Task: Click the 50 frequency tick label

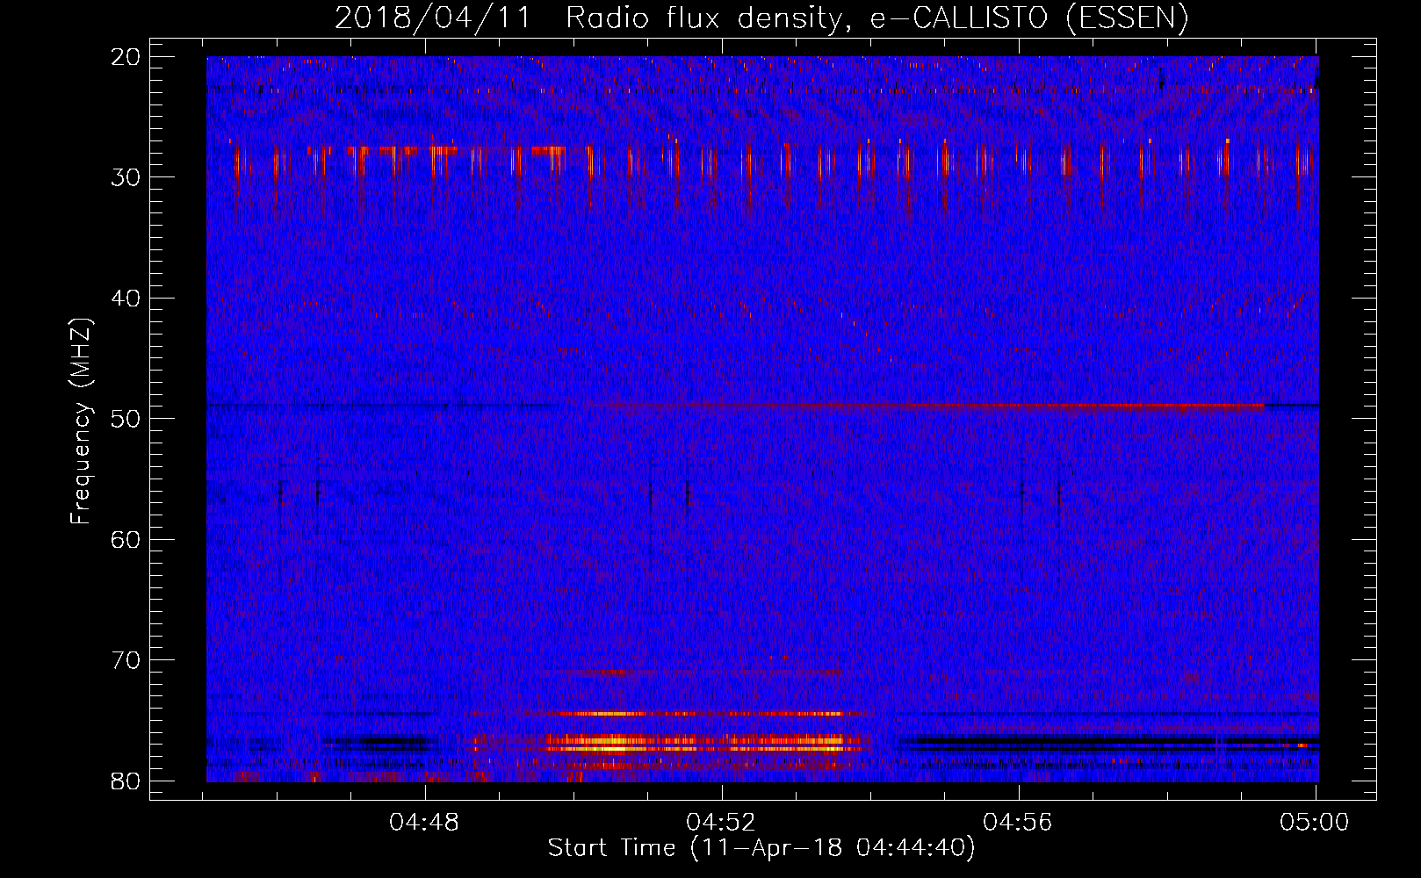Action: tap(126, 419)
